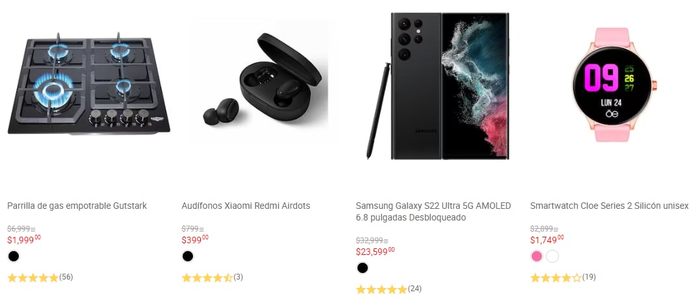
Task: Open "Audífonos Xiaomi Redmi Airdots" title link
Action: coord(246,206)
